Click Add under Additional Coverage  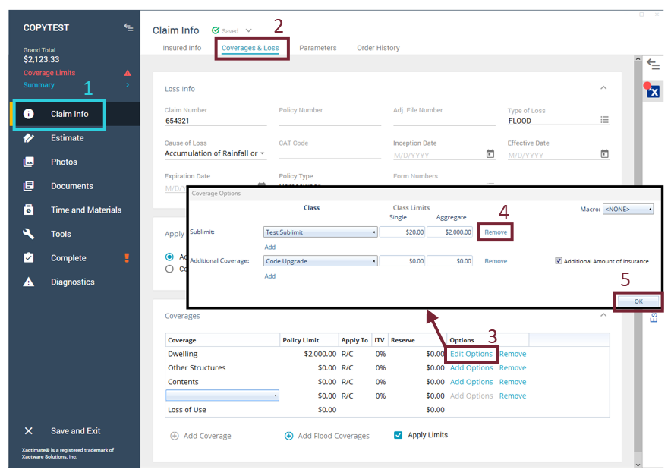[x=270, y=276]
